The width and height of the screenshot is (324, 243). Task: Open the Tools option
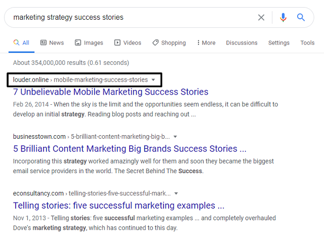coord(307,43)
